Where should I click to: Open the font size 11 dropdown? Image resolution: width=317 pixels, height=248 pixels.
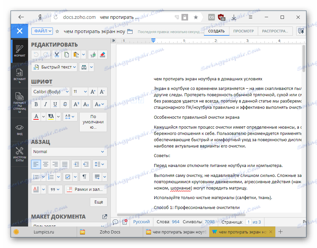point(80,92)
